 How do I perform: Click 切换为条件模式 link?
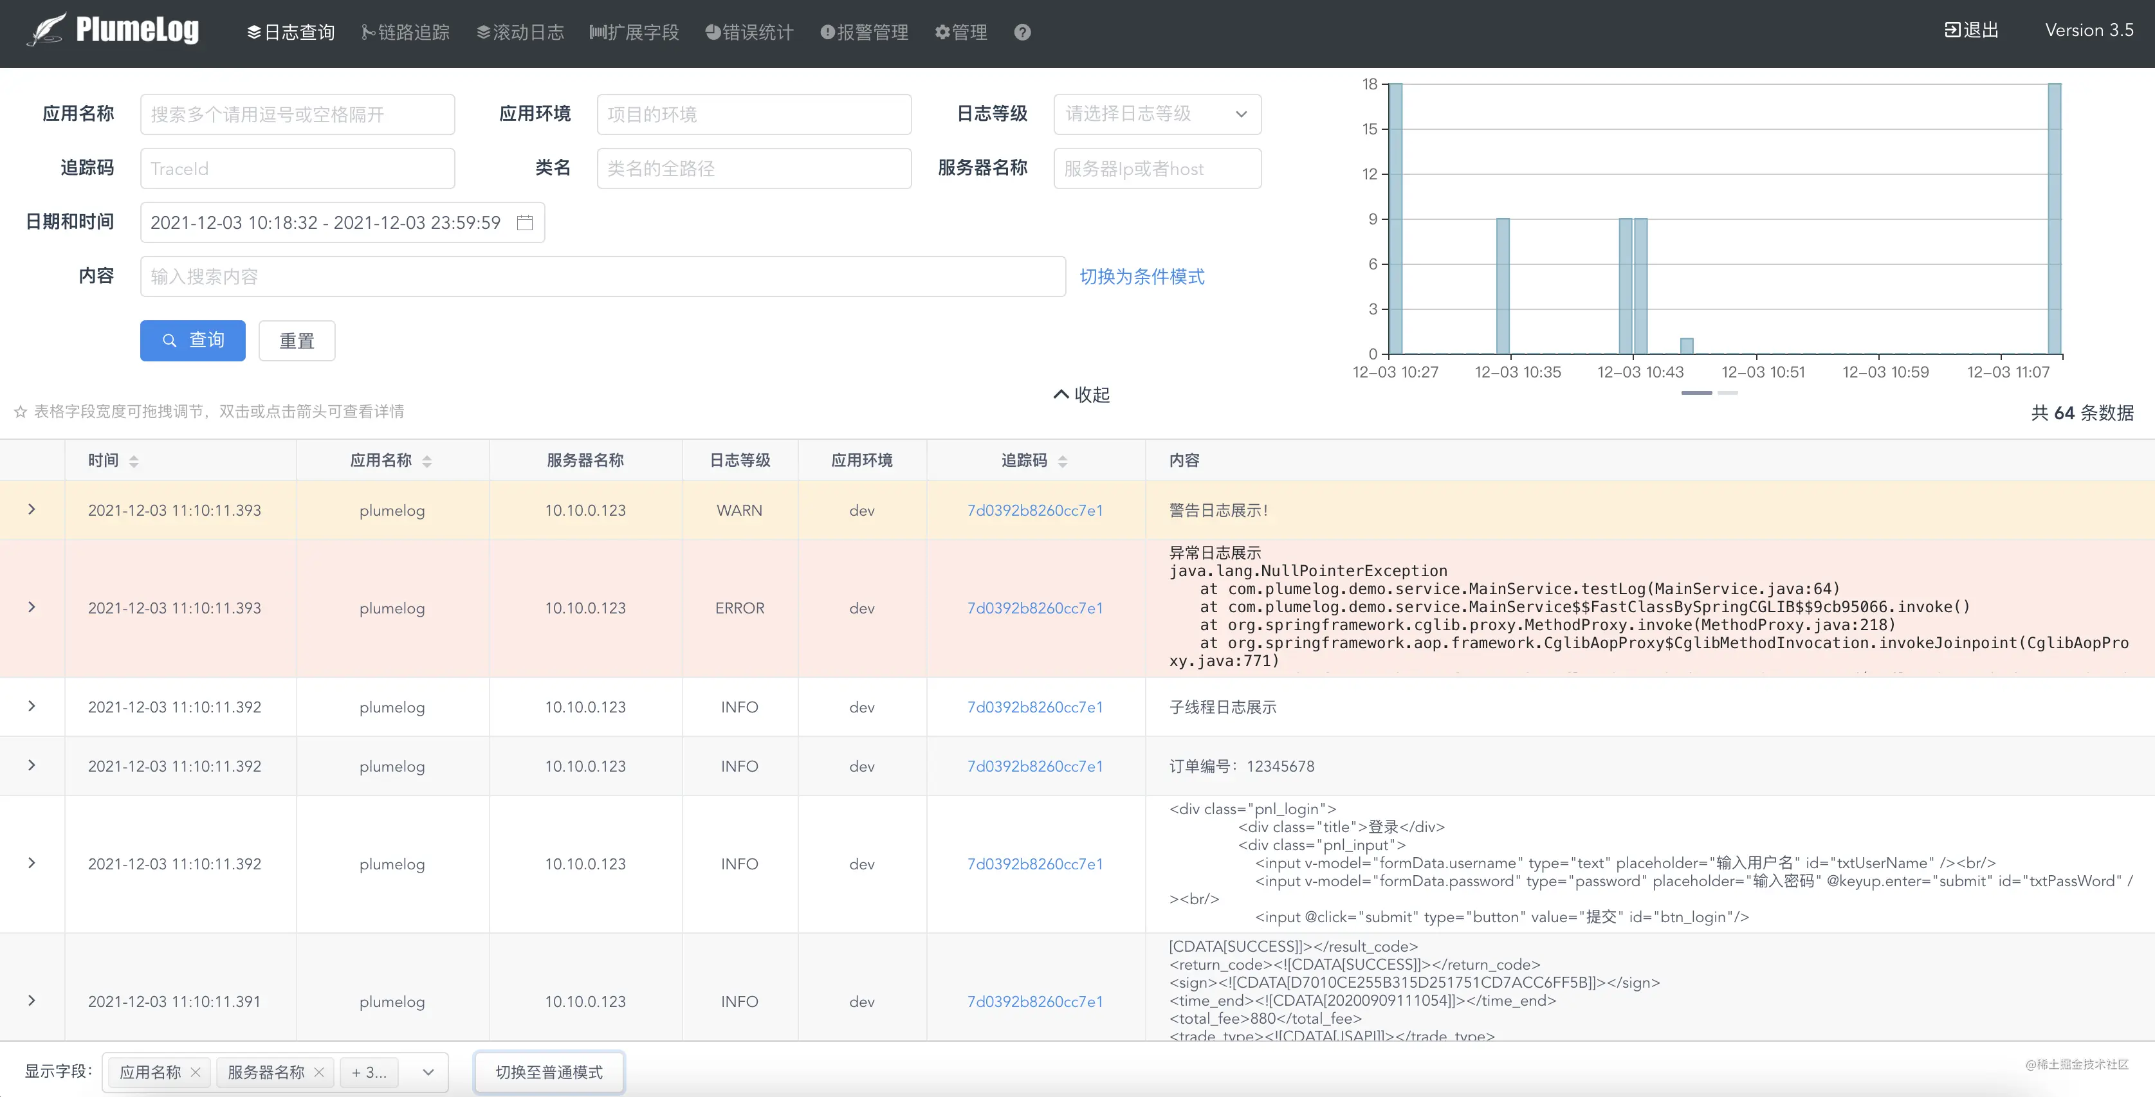coord(1142,277)
